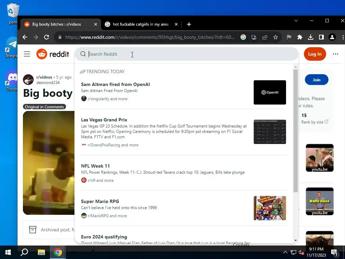Switch to the r/videos Reddit tab
The height and width of the screenshot is (259, 345).
point(61,24)
